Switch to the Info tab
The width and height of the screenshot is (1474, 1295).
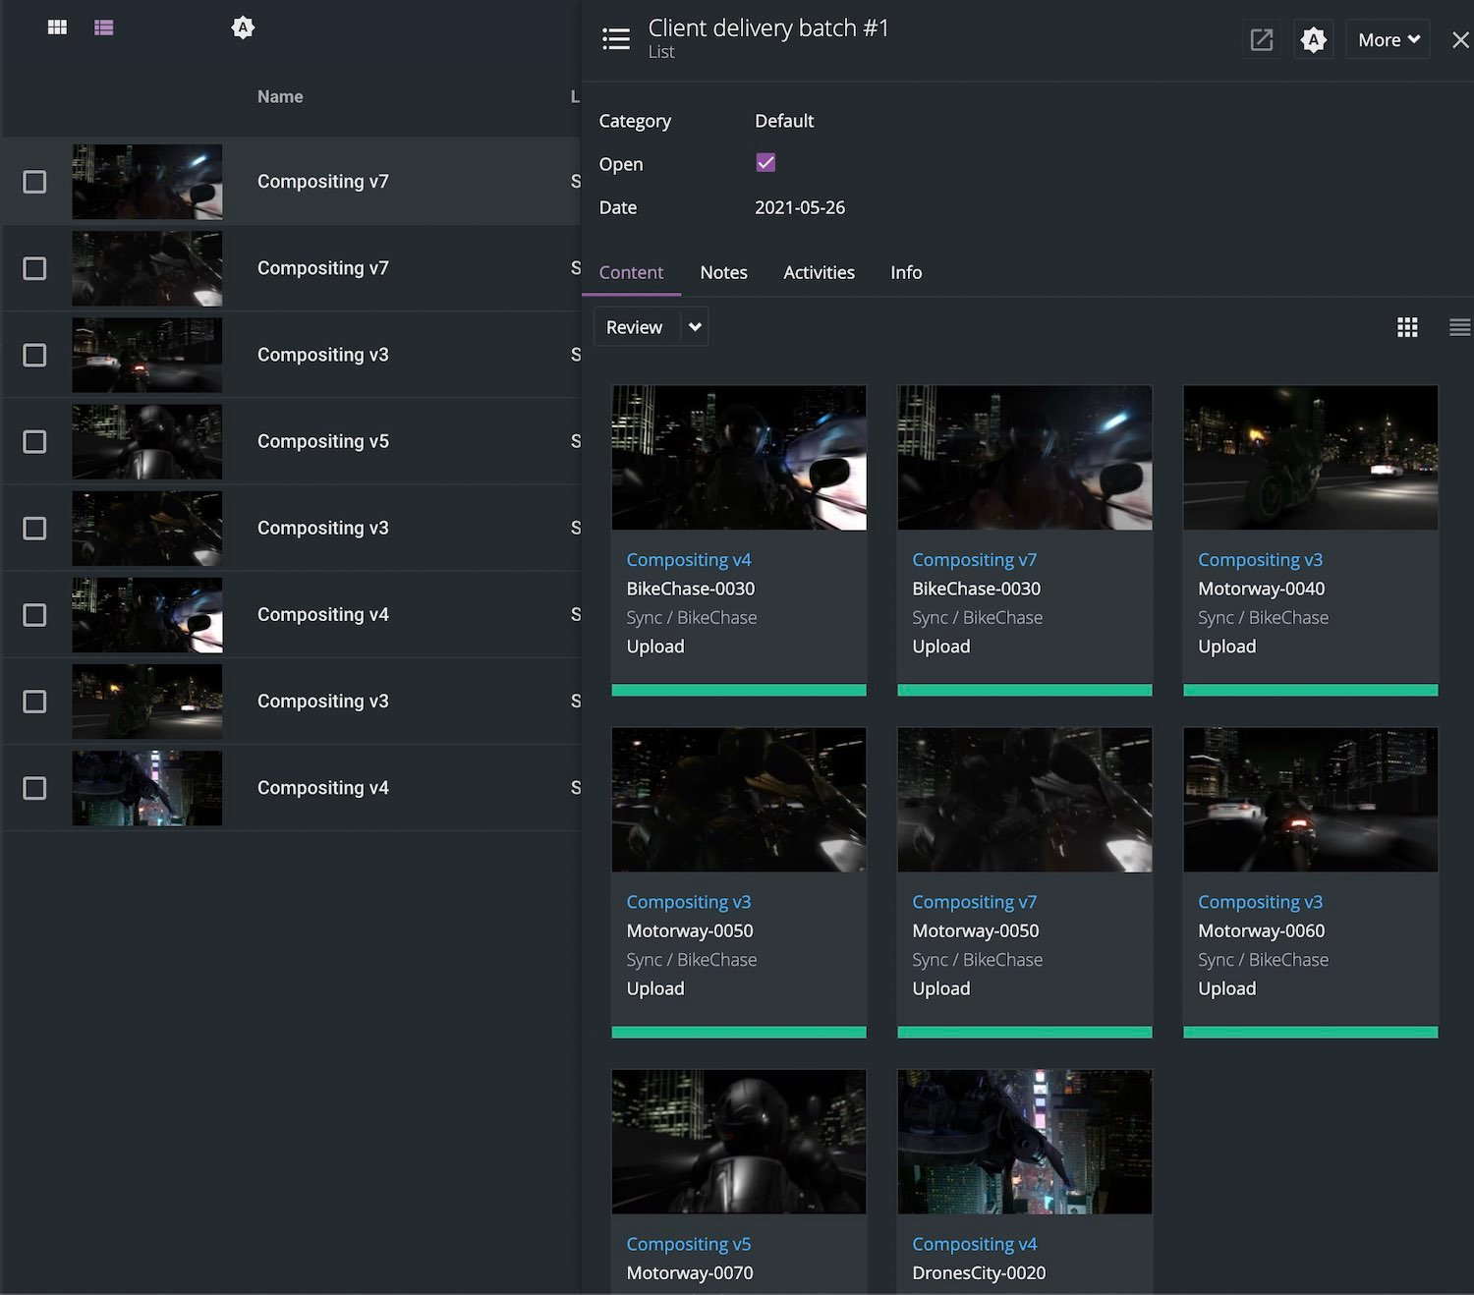906,272
